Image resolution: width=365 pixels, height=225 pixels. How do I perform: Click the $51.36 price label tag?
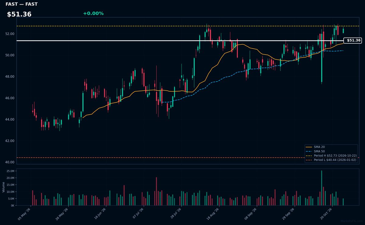(x=353, y=40)
